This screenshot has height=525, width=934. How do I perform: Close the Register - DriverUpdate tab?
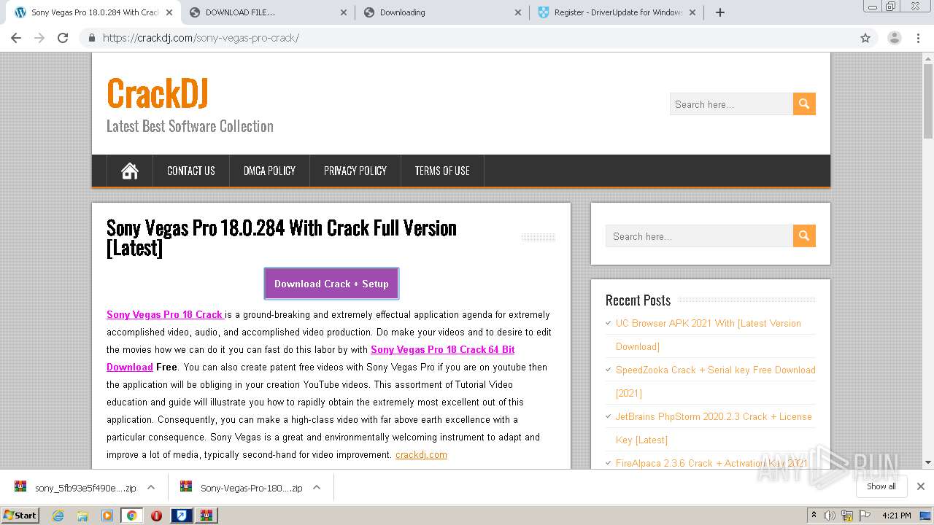pyautogui.click(x=692, y=12)
